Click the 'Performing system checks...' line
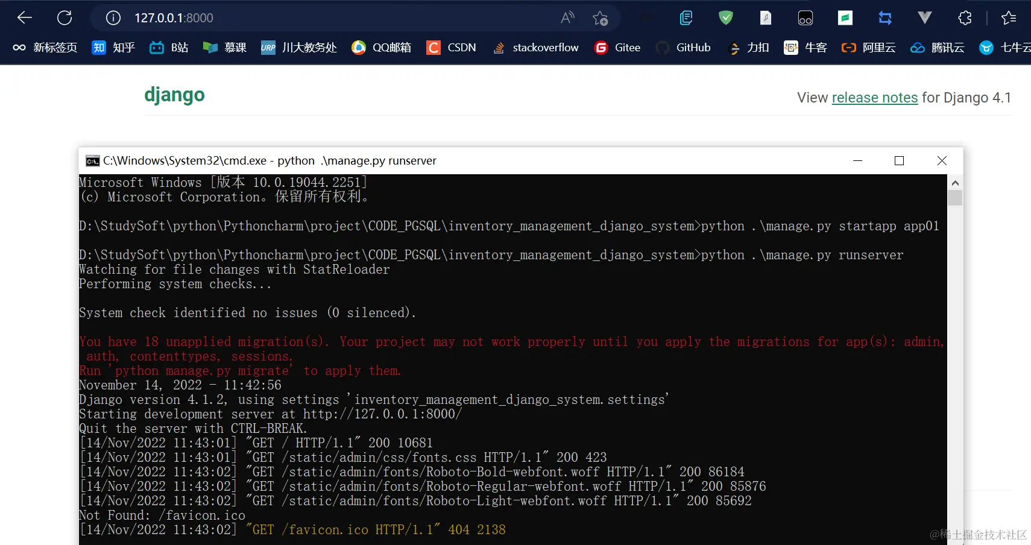The width and height of the screenshot is (1031, 545). point(175,284)
